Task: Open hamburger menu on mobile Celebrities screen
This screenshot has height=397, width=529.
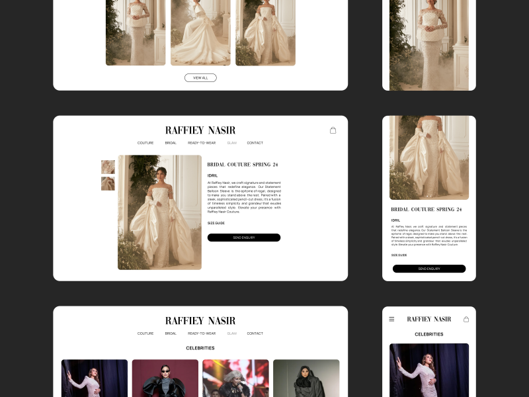Action: point(391,319)
